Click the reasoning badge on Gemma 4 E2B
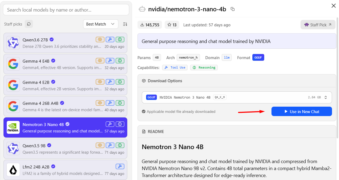The image size is (339, 180). (x=120, y=82)
